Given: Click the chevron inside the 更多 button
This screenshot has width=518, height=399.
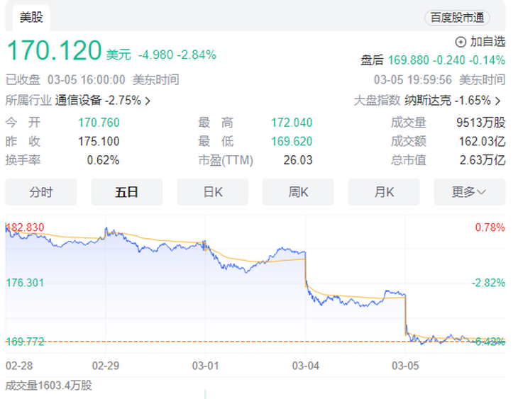Looking at the screenshot, I should (481, 192).
